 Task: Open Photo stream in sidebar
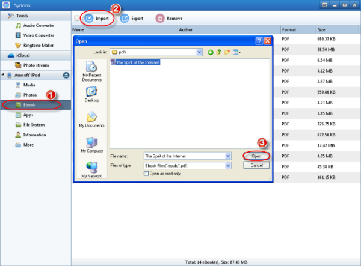point(32,65)
